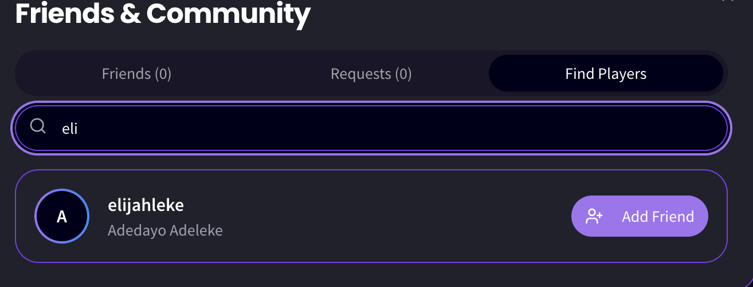Click the add-person icon in Add Friend

[x=594, y=216]
